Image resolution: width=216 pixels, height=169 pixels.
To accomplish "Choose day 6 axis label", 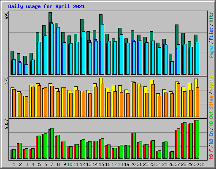I will (x=46, y=164).
